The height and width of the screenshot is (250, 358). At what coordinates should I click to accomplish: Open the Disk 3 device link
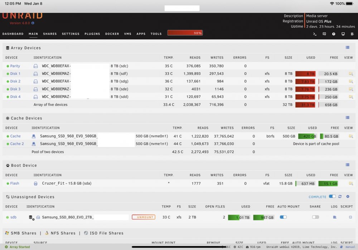point(15,89)
